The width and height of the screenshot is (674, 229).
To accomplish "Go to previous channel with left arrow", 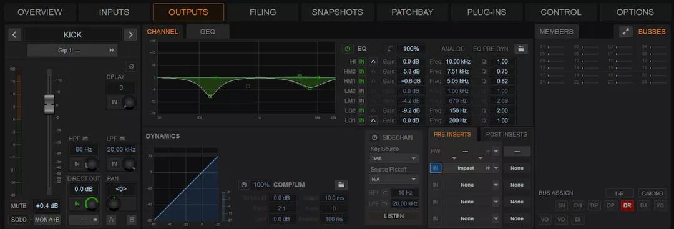I will pos(14,35).
